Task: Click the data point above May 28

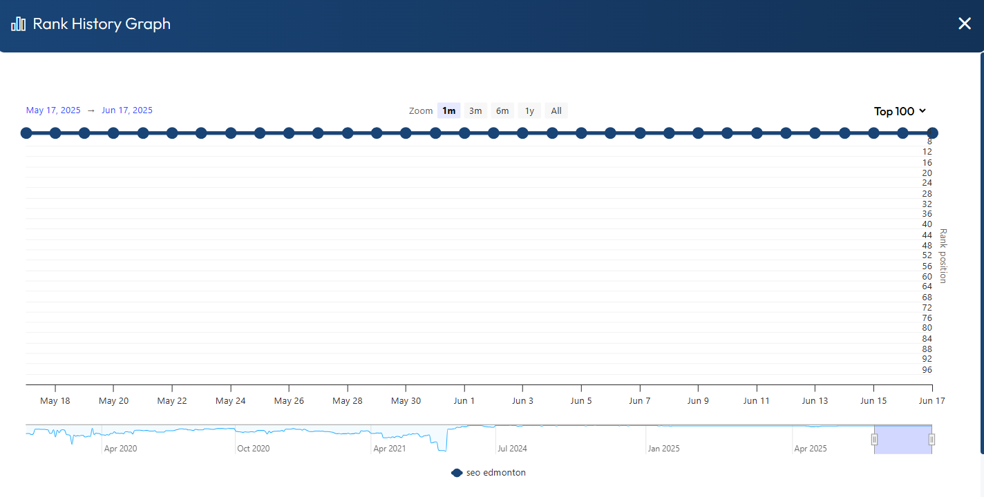Action: (x=348, y=133)
